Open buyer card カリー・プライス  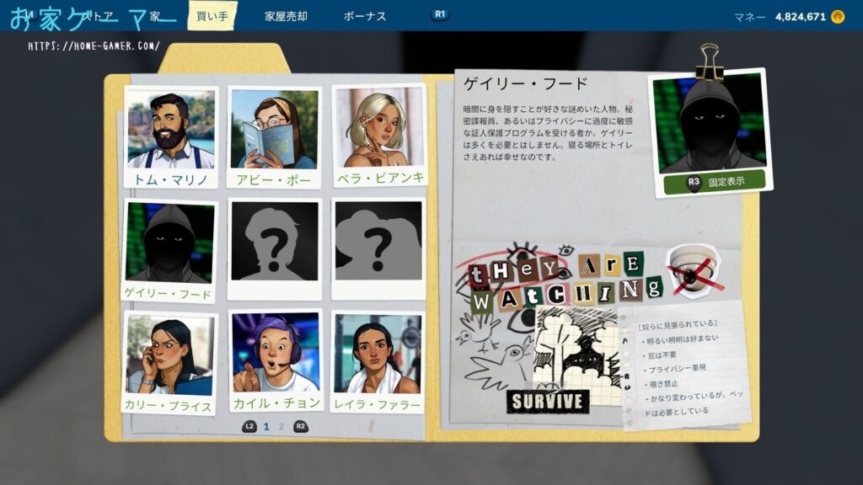pos(169,363)
